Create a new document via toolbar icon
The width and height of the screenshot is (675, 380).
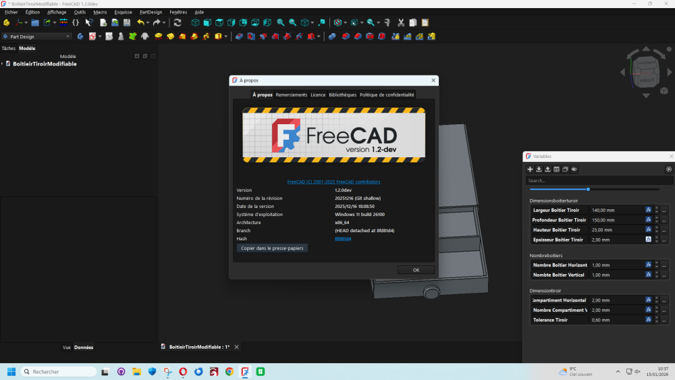click(103, 22)
